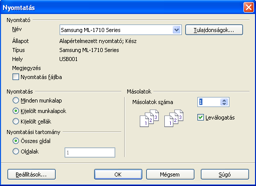Enable the Nyomtatás fájlba checkbox
This screenshot has width=256, height=186.
(16, 77)
